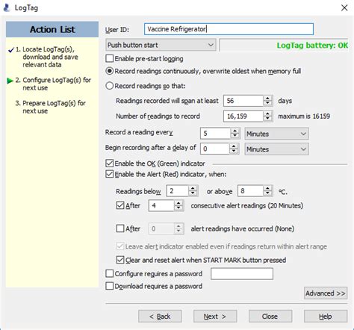Click the < Back button
Viewport: 354px width, 330px height.
pos(160,317)
